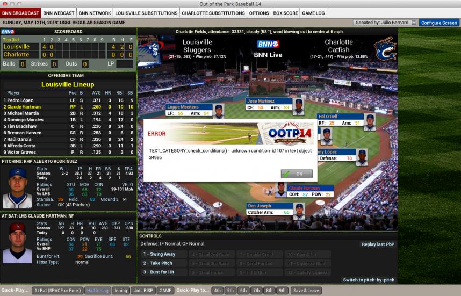This screenshot has width=461, height=296.
Task: Quick-play the Inning button
Action: tap(120, 291)
